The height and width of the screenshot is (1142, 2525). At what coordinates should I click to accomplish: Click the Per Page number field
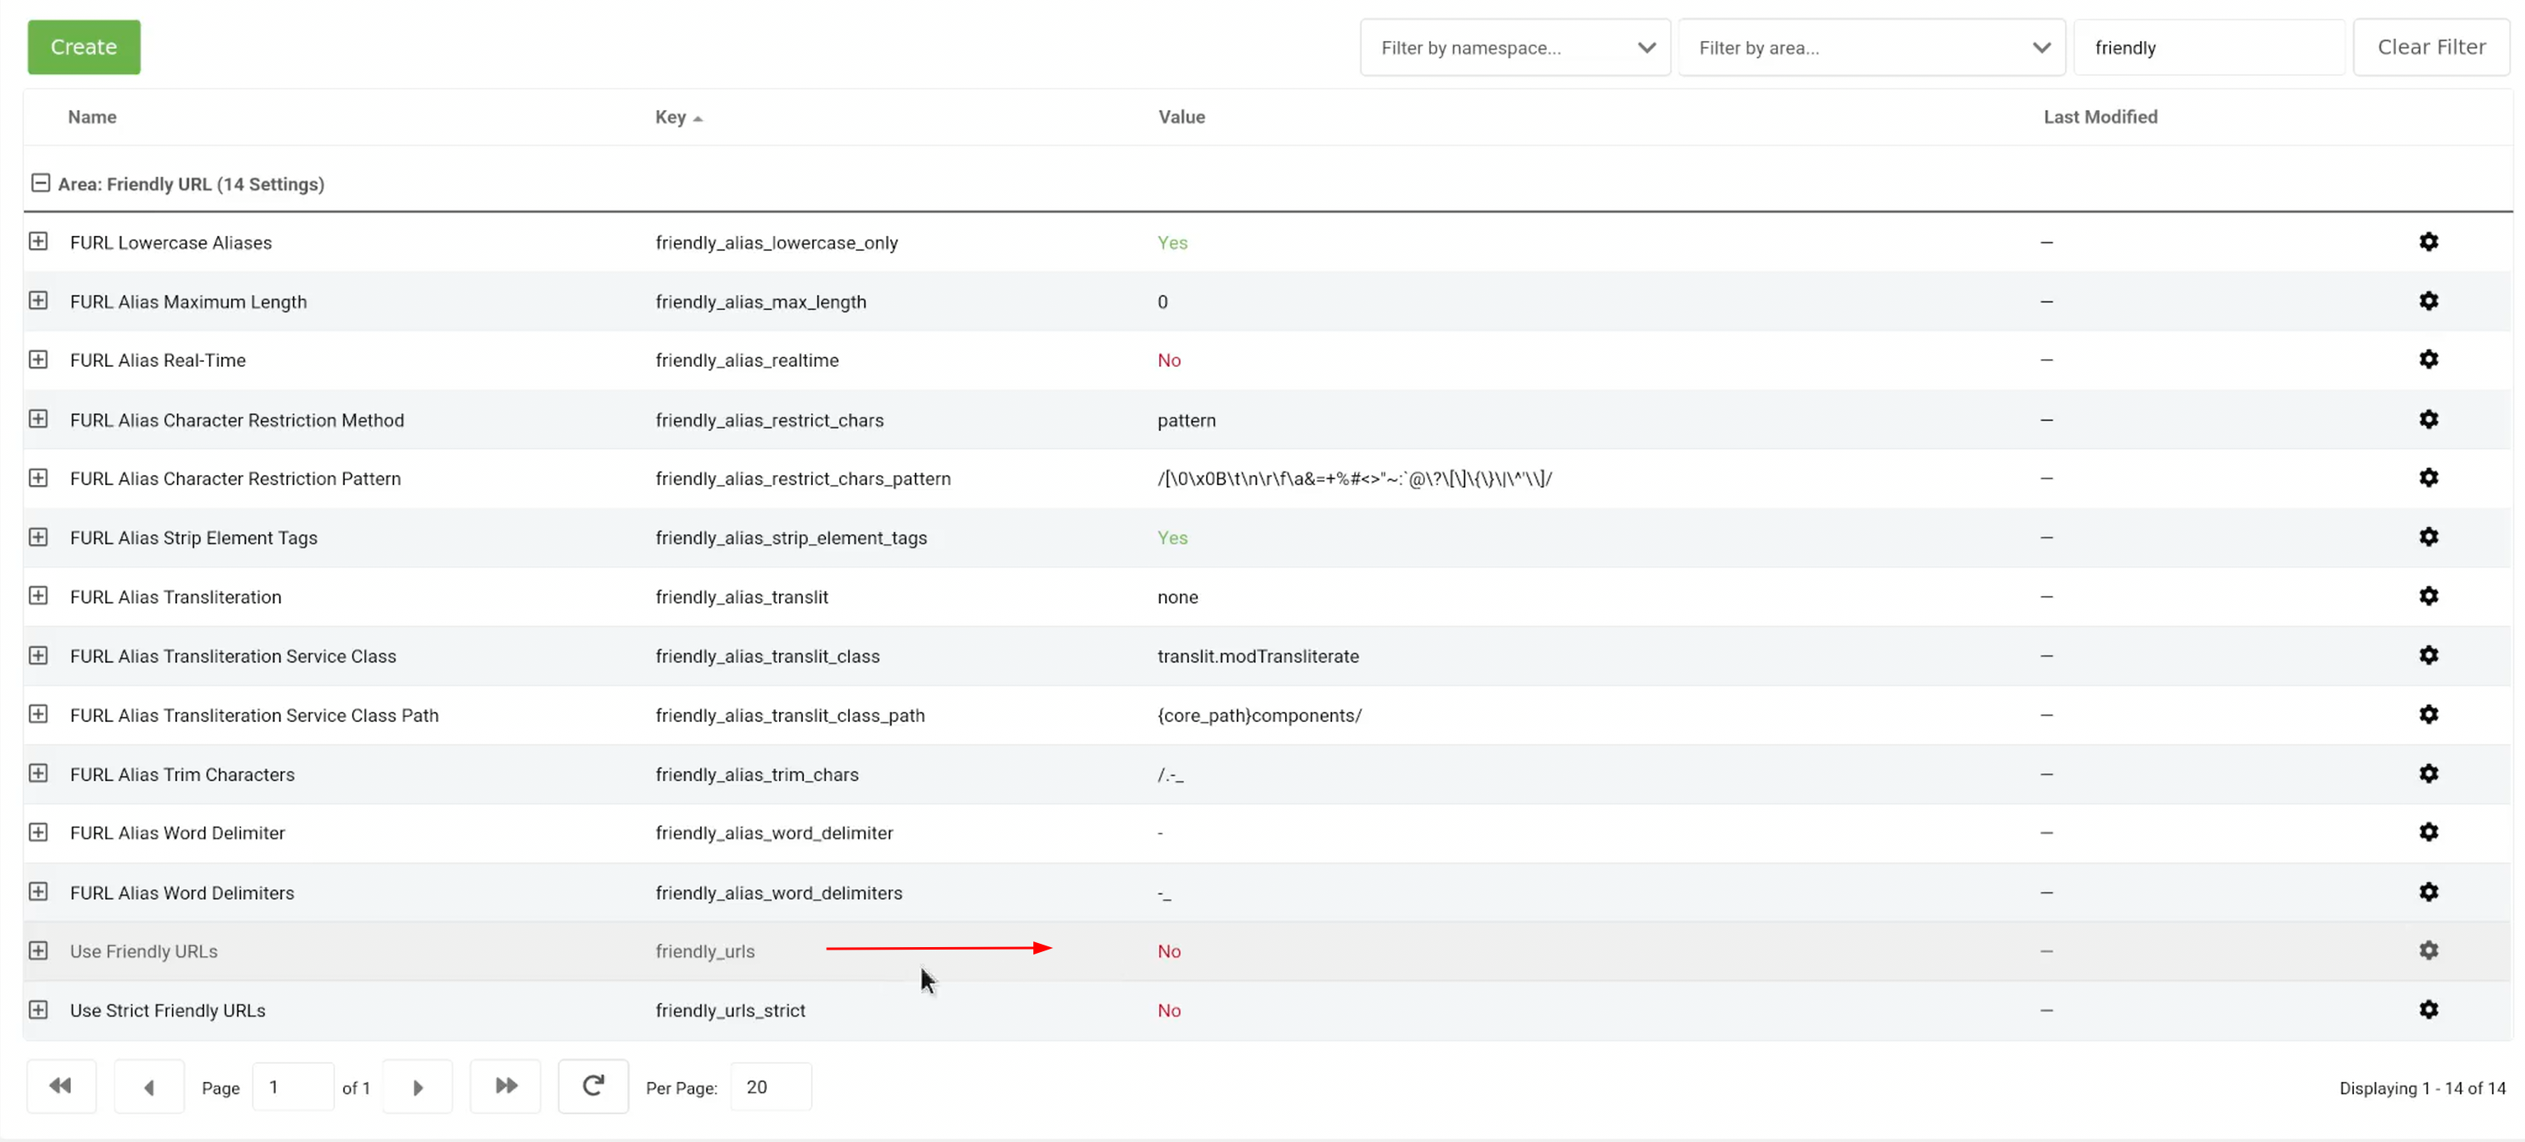pyautogui.click(x=769, y=1086)
